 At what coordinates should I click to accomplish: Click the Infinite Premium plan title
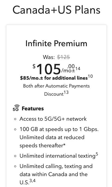click(56, 43)
